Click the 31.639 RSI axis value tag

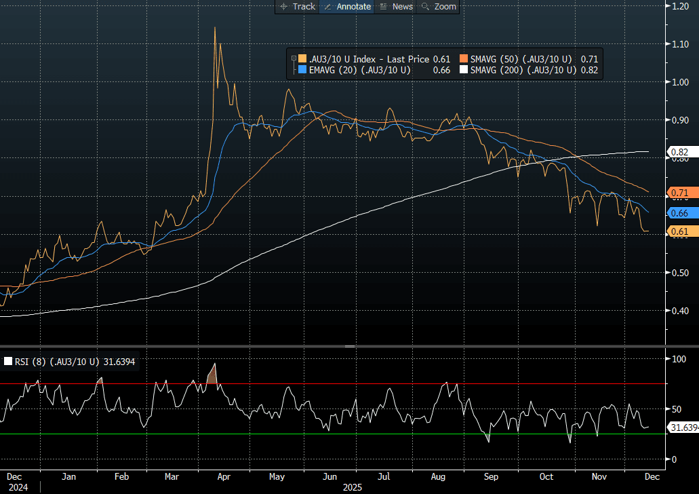point(683,427)
